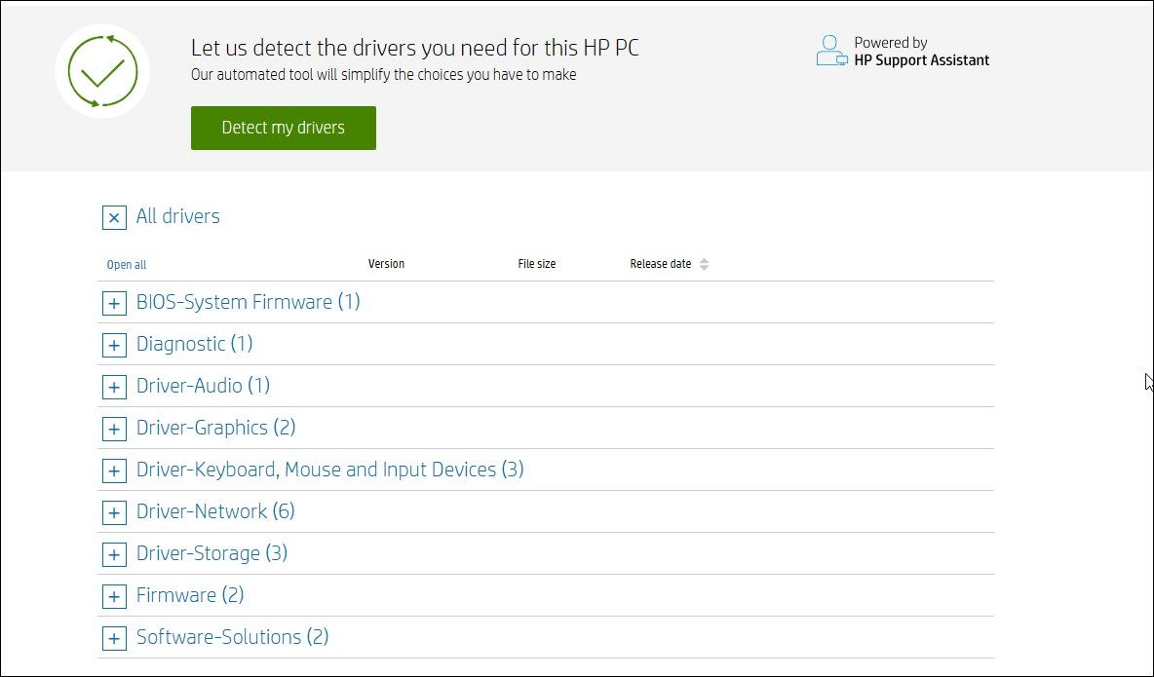Expand the Firmware plus box

[x=114, y=597]
